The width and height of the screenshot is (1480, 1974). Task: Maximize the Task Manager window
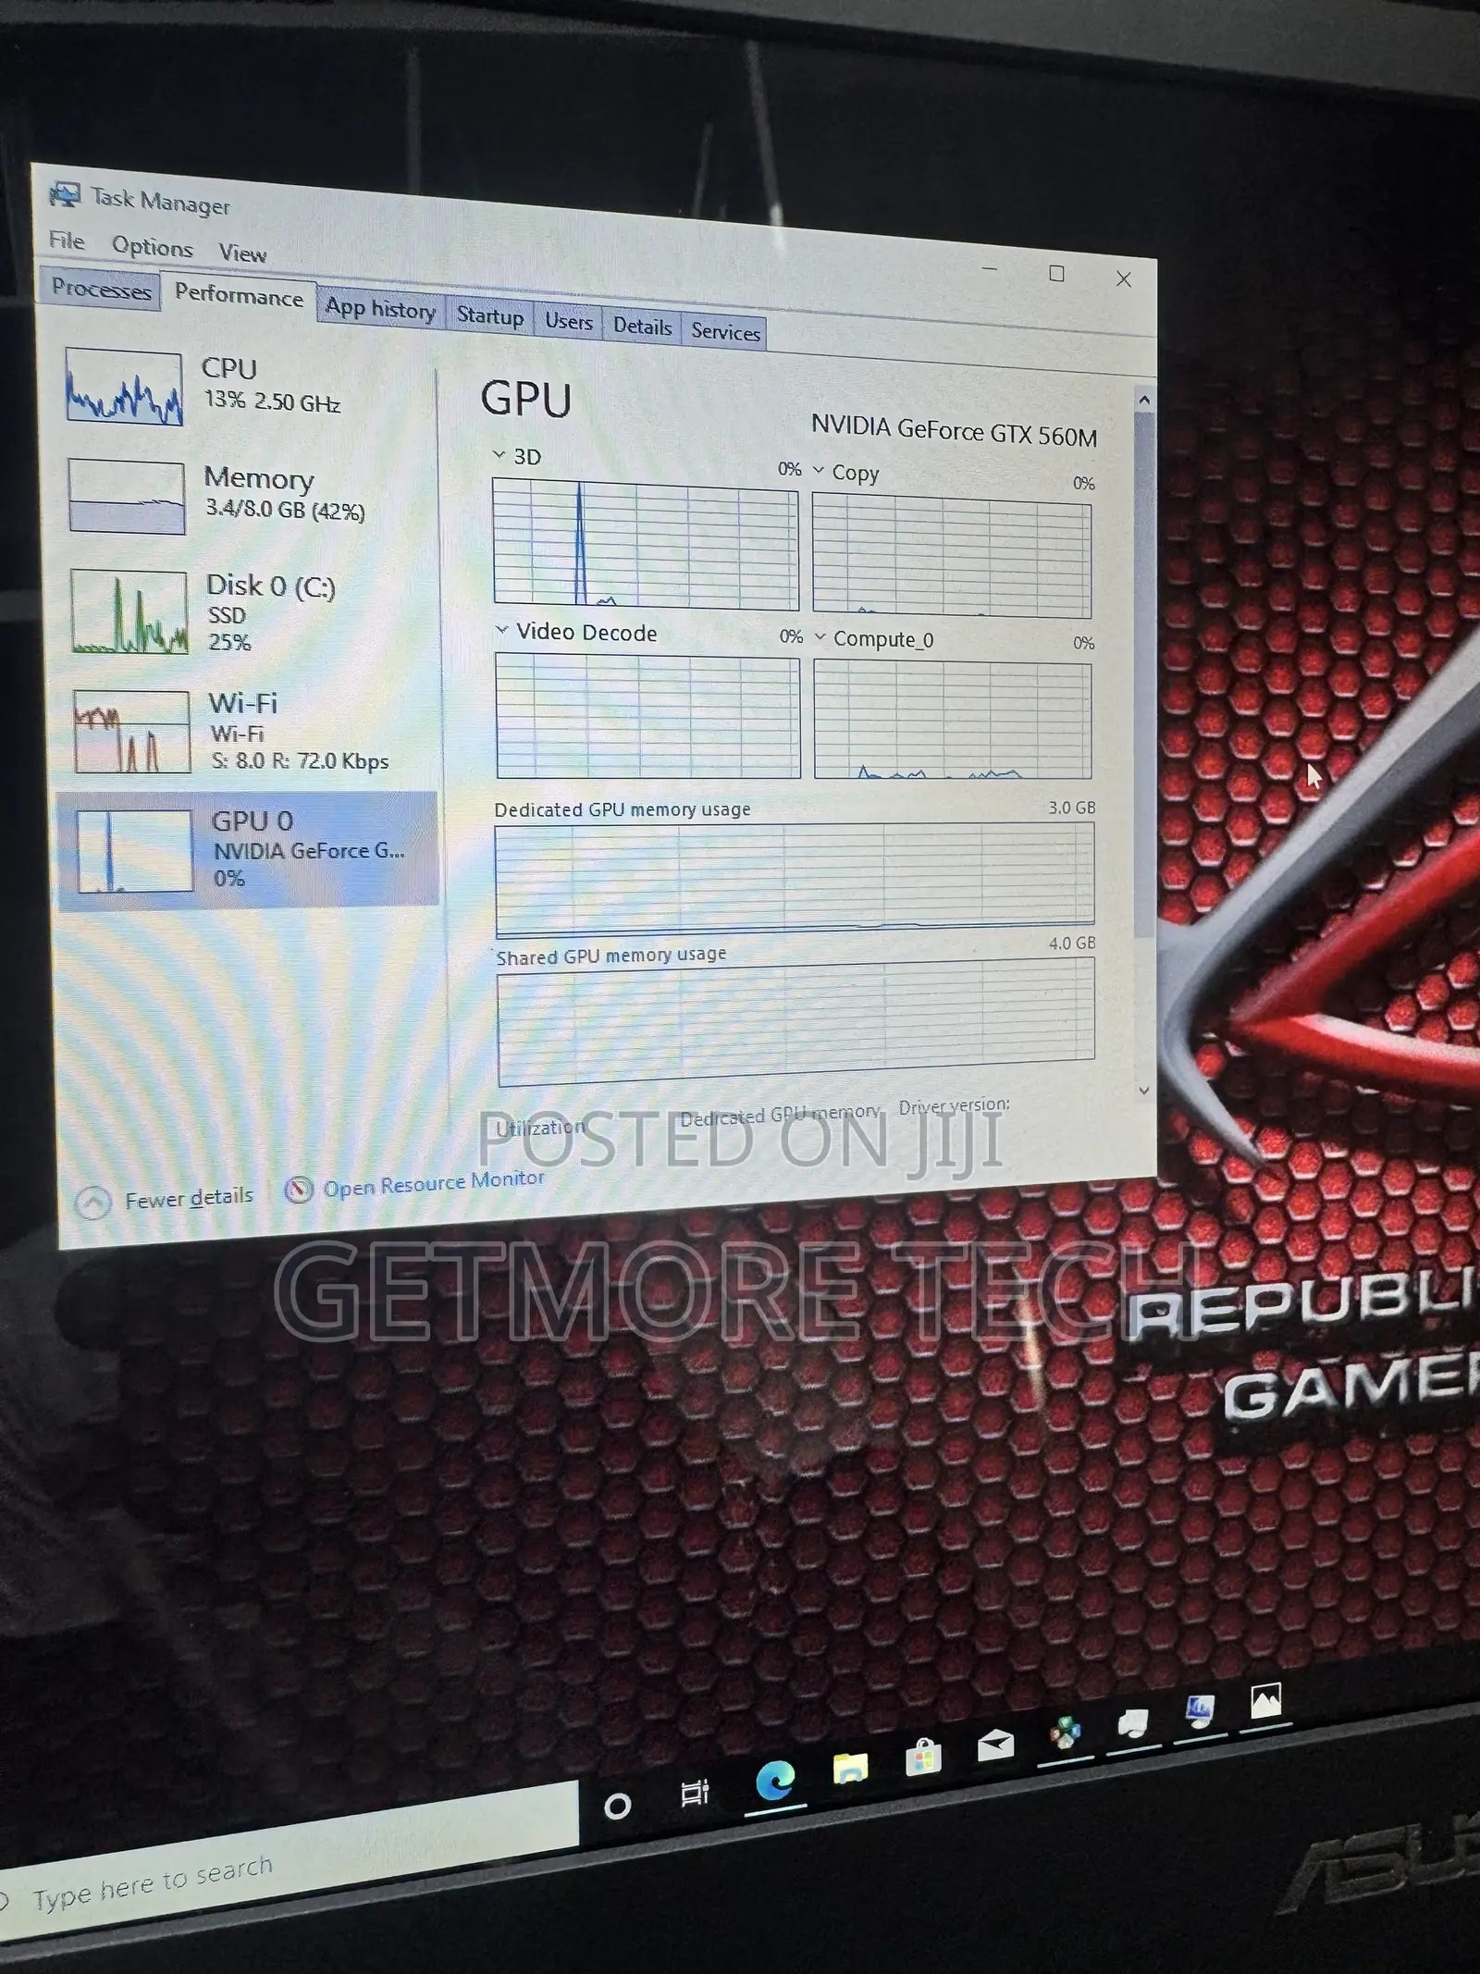pos(1056,274)
